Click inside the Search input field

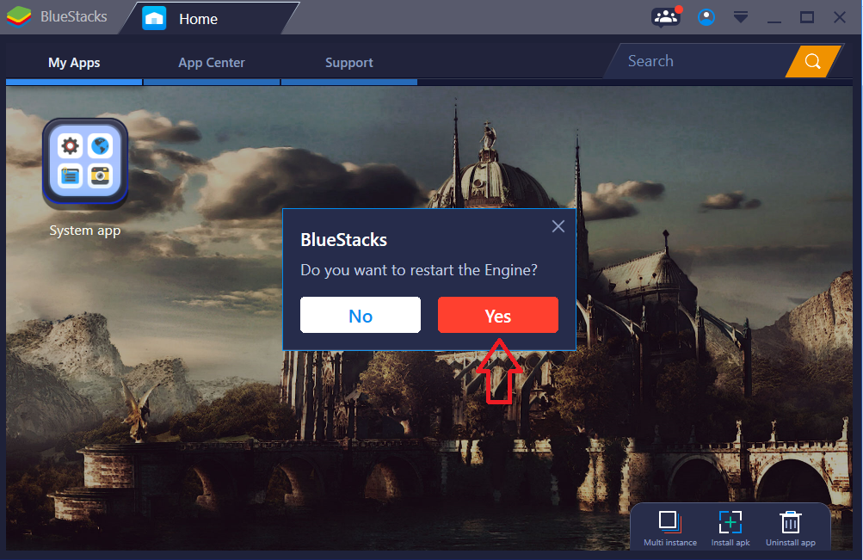coord(699,61)
